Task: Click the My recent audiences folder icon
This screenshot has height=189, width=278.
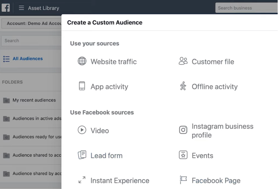Action: [6, 100]
